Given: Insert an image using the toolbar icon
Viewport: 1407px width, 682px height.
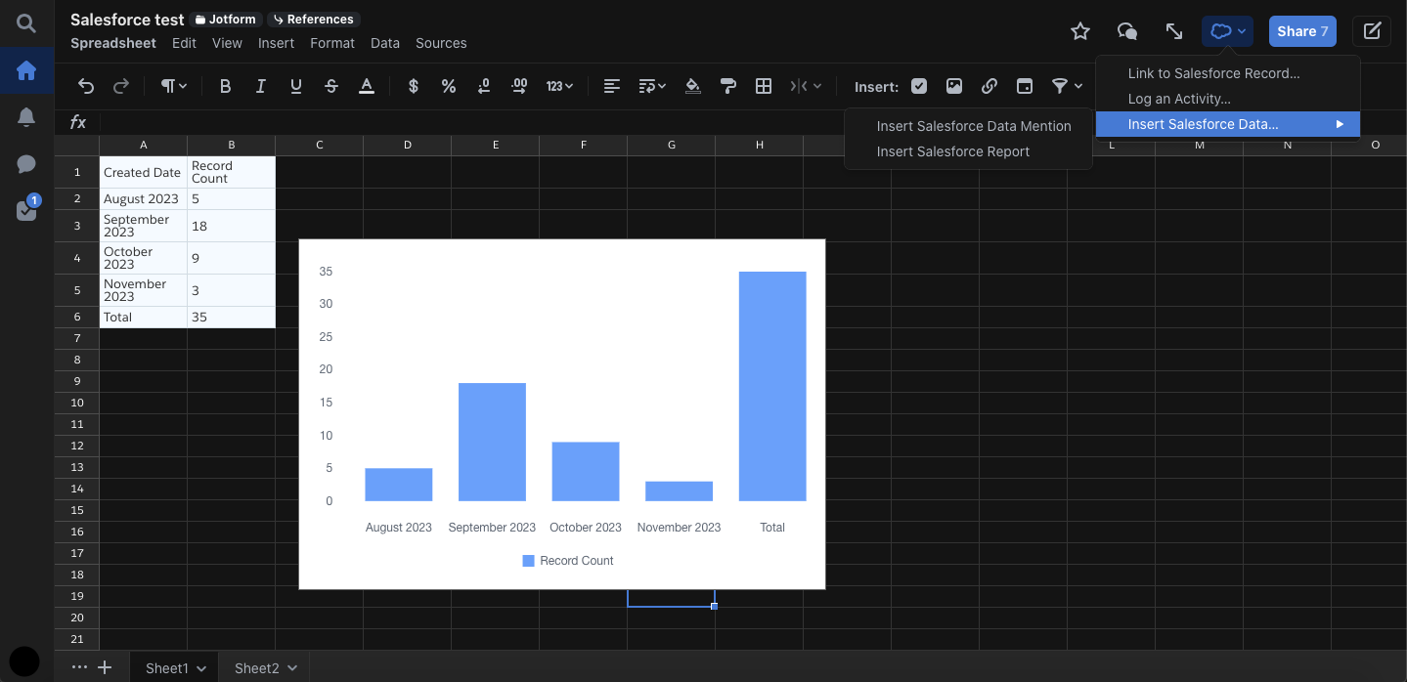Looking at the screenshot, I should [953, 86].
